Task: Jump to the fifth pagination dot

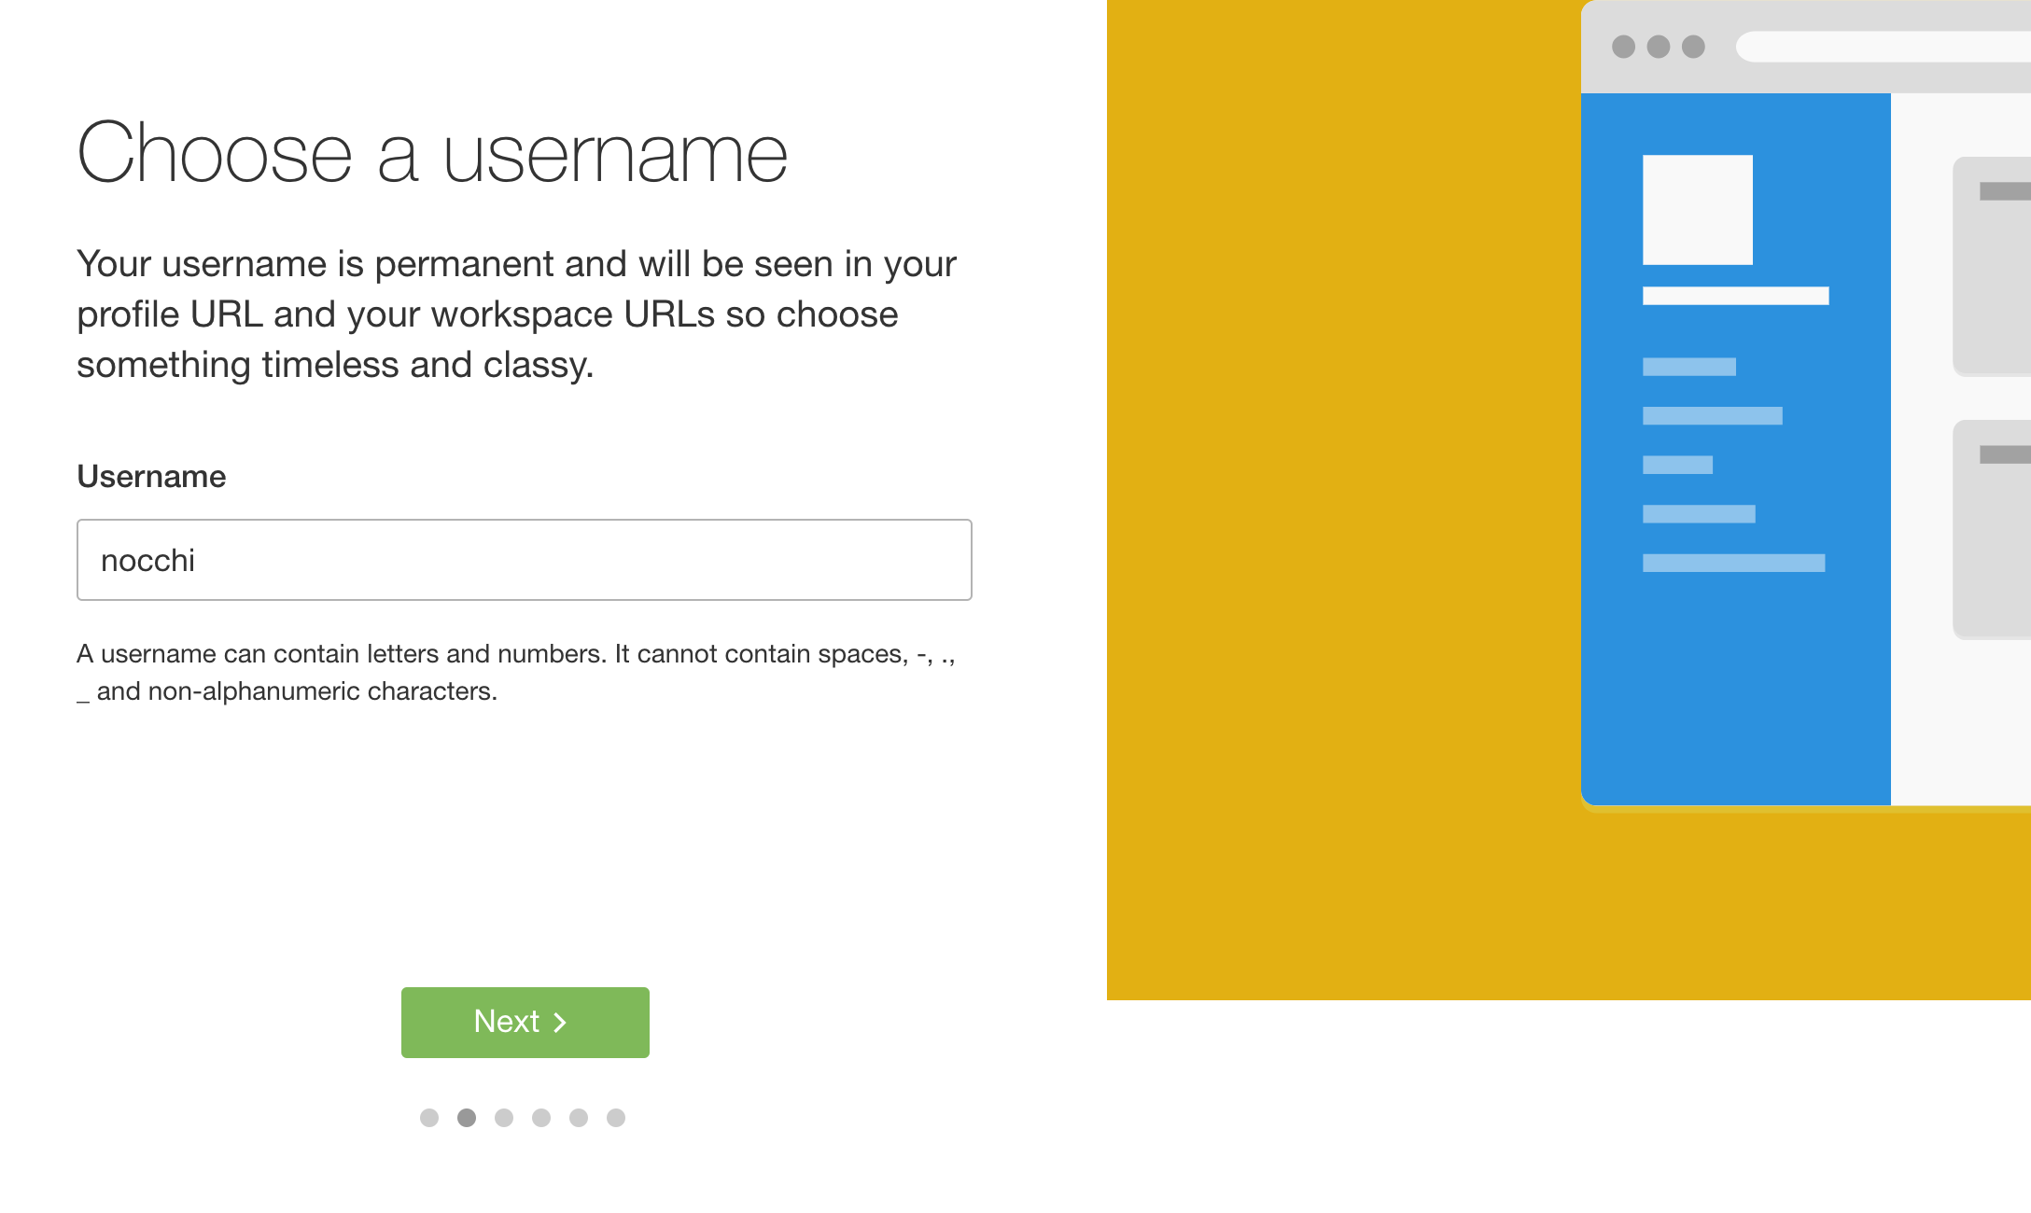Action: pos(579,1118)
